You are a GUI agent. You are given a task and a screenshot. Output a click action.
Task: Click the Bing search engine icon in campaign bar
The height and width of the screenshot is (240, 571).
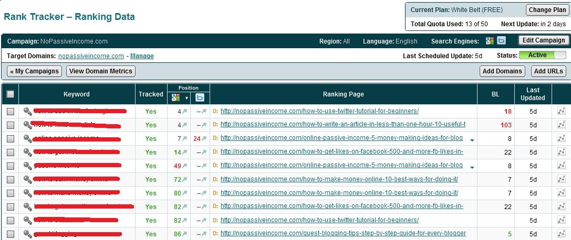pyautogui.click(x=502, y=41)
